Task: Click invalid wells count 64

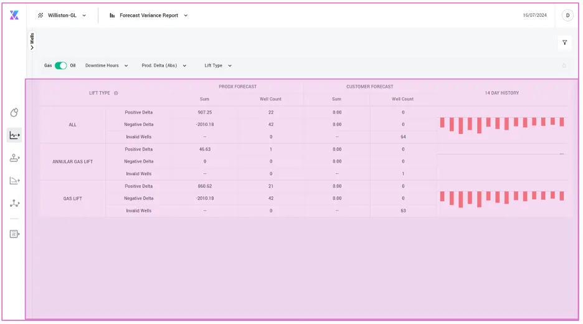Action: coord(403,137)
